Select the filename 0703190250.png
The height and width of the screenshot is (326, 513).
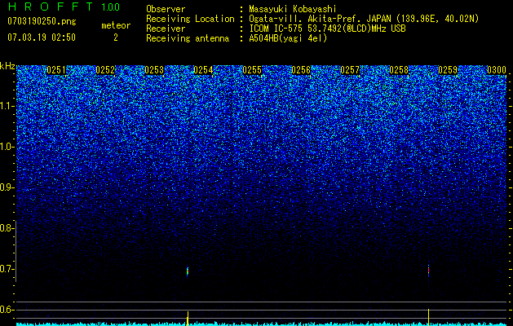[42, 21]
